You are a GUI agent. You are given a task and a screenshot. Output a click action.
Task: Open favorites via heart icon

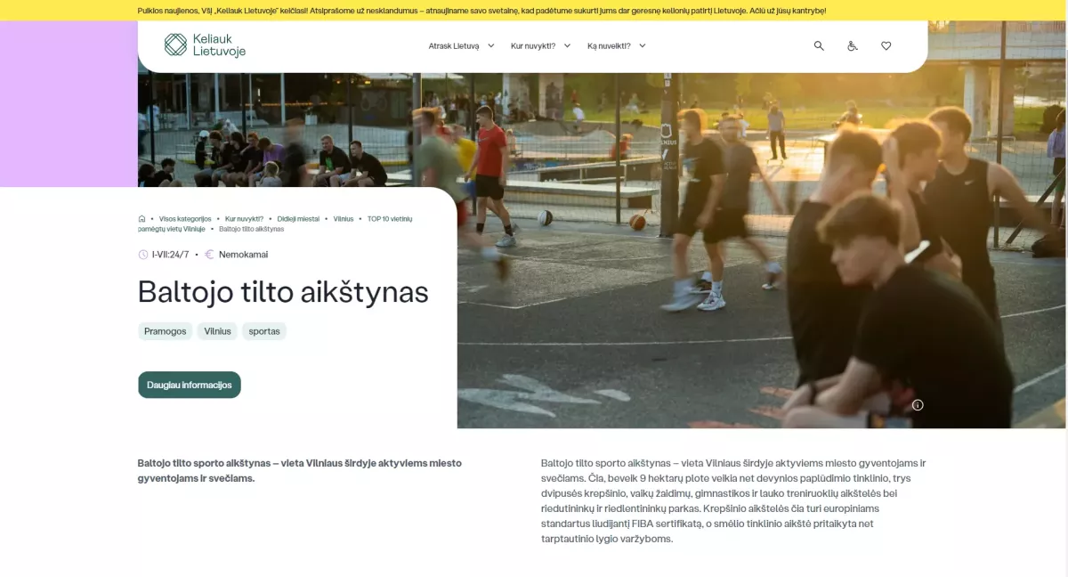886,45
